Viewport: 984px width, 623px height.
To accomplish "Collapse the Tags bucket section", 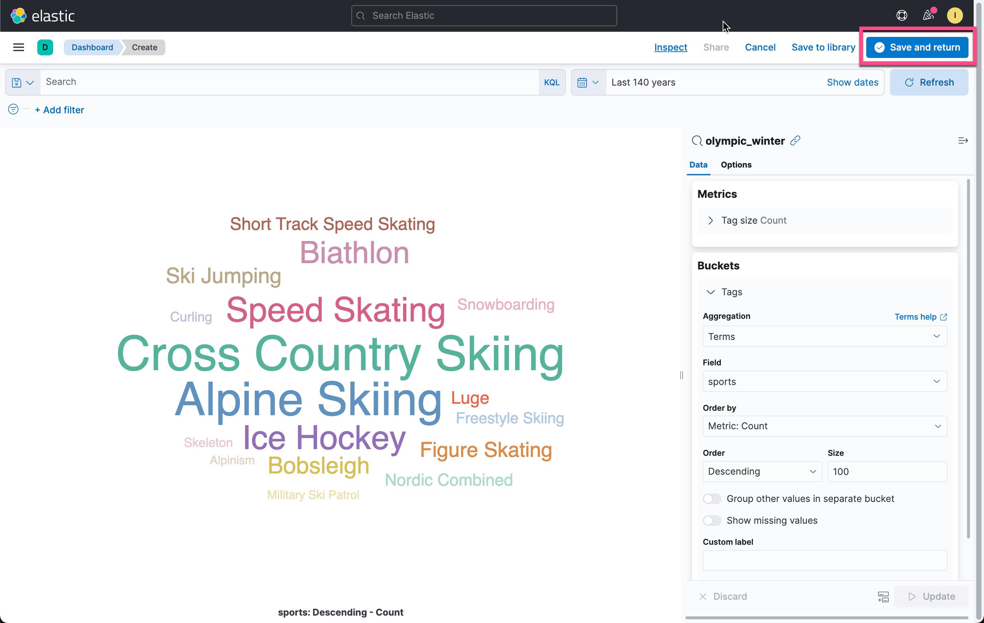I will point(711,292).
